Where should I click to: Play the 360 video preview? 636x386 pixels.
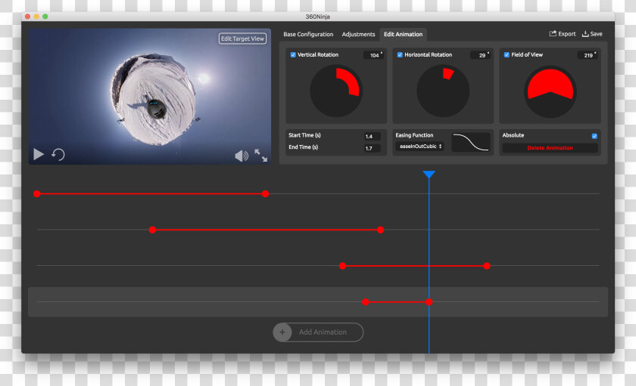pos(39,154)
